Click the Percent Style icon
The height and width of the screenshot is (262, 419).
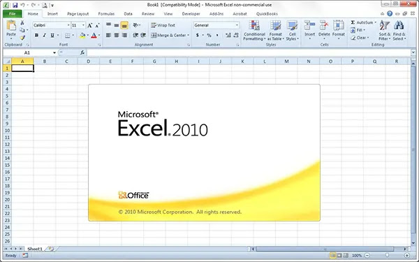[x=209, y=35]
